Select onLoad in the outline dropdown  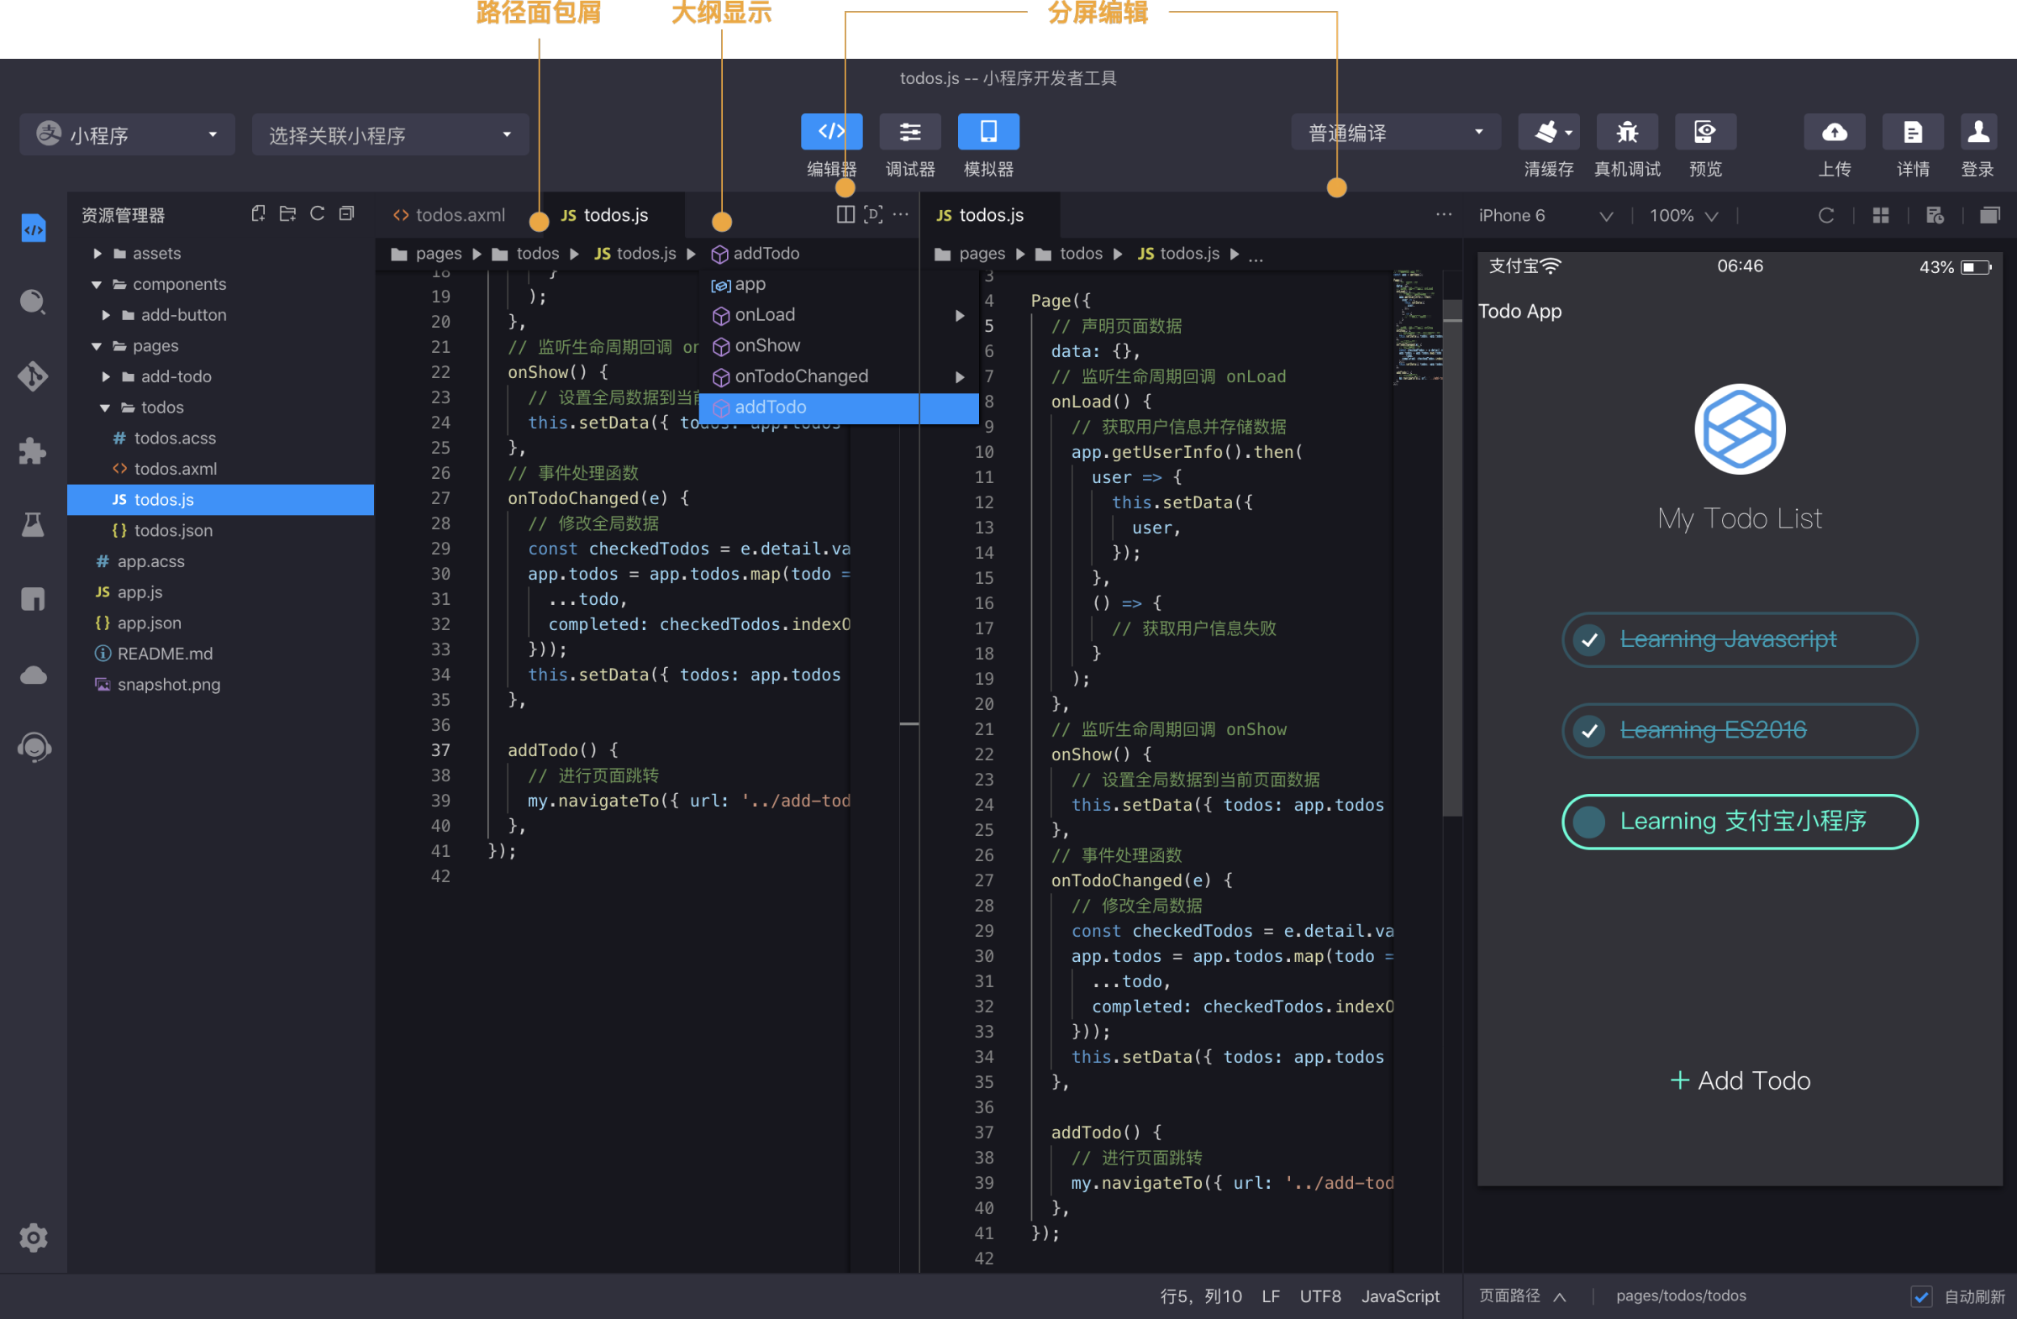click(838, 315)
